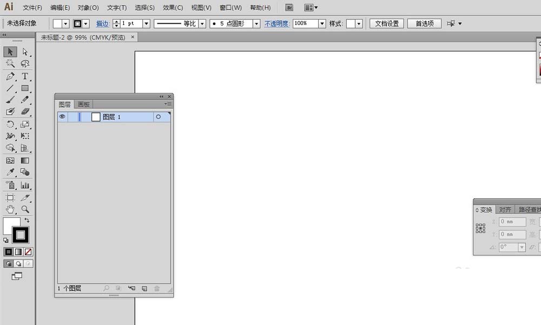This screenshot has height=325, width=541.
Task: Select the Symbol Sprayer tool
Action: tap(10, 185)
